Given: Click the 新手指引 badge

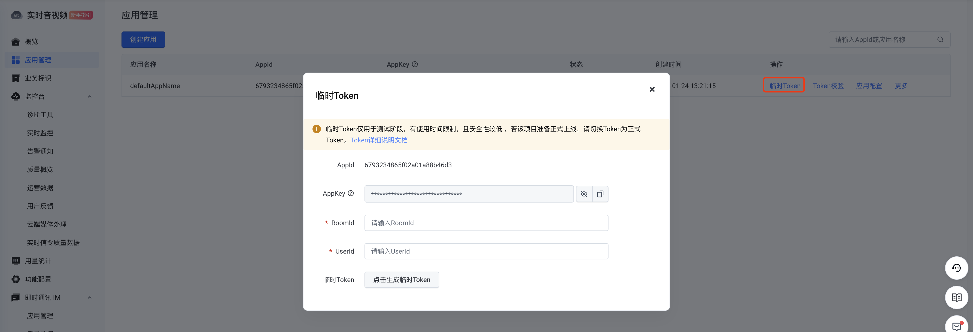Looking at the screenshot, I should pyautogui.click(x=81, y=15).
